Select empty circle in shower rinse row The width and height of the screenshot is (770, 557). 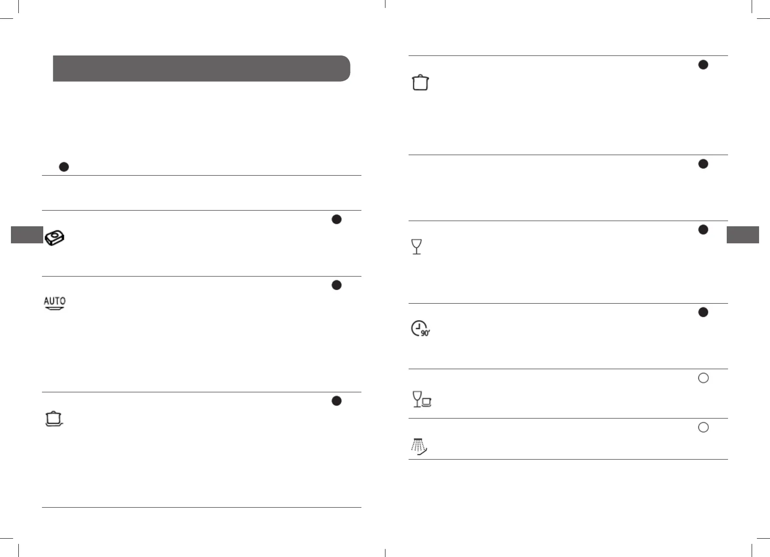click(x=703, y=427)
